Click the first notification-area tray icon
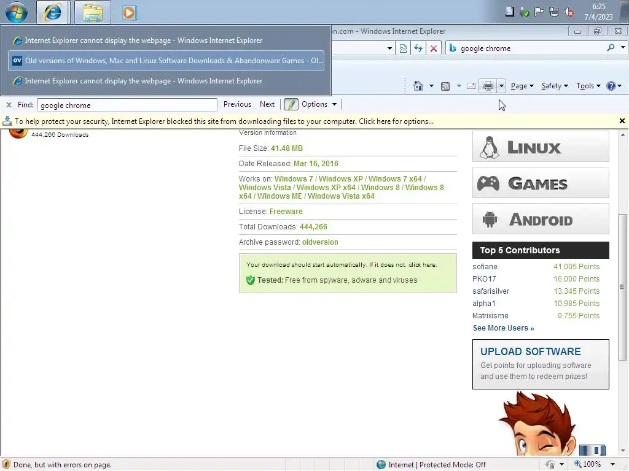The image size is (629, 471). (x=509, y=12)
